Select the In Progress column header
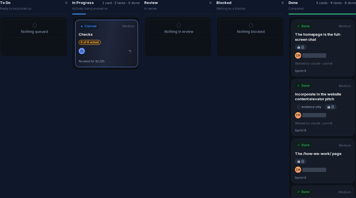 83,3
